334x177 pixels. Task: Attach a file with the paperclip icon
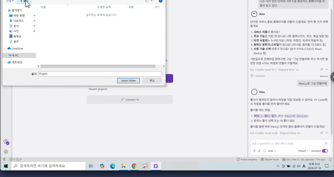259,151
